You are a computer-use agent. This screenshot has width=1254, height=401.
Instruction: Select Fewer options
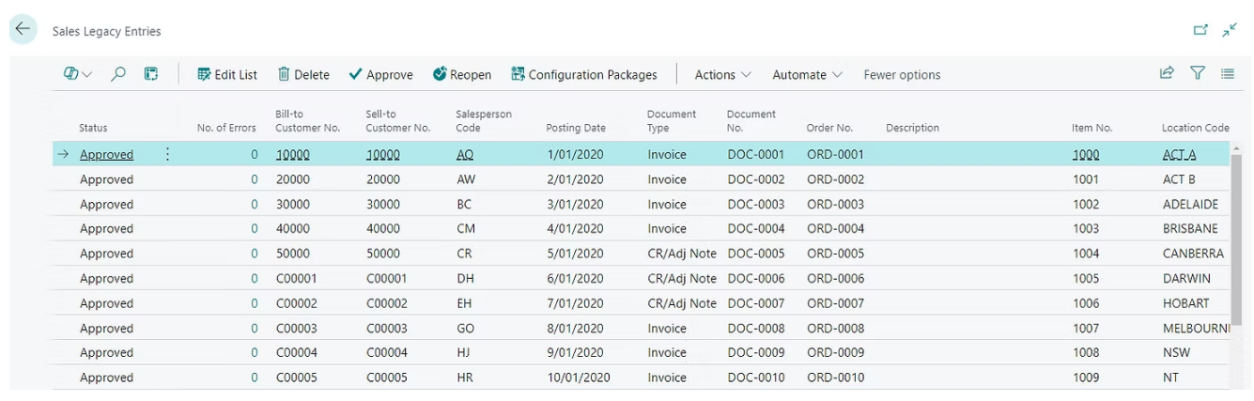click(902, 74)
